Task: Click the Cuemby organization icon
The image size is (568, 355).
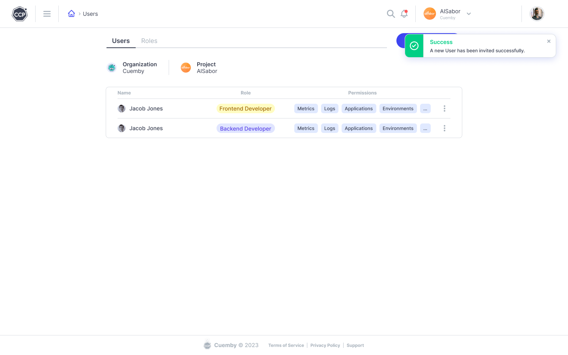Action: 112,68
